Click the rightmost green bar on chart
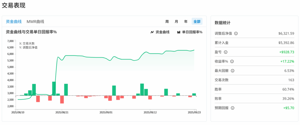The width and height of the screenshot is (300, 125). (x=194, y=94)
